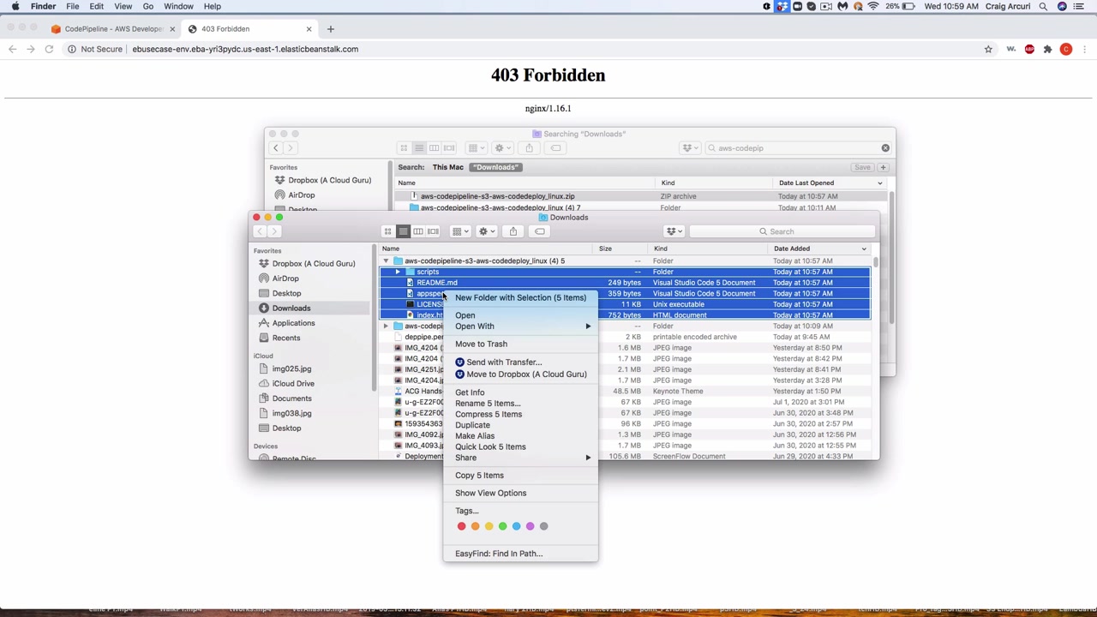This screenshot has width=1097, height=617.
Task: Select AirDrop in the front Finder sidebar
Action: (285, 279)
